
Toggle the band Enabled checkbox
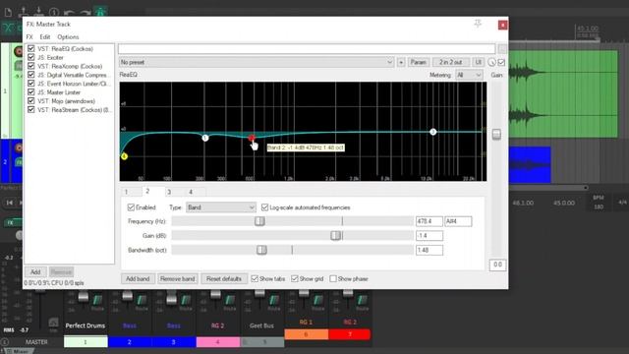(x=131, y=207)
